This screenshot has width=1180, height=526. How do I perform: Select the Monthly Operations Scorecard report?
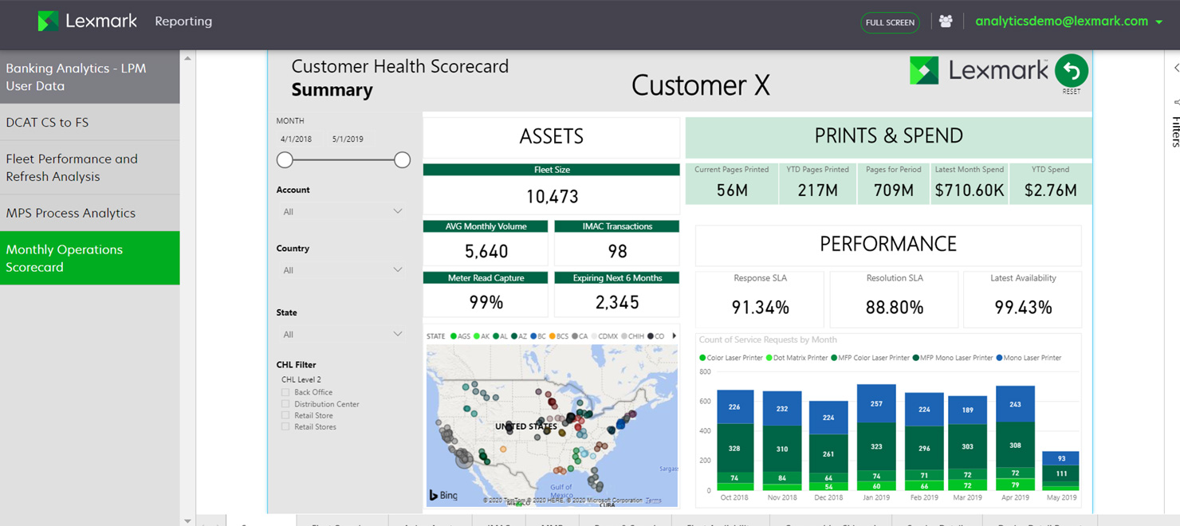click(x=89, y=258)
